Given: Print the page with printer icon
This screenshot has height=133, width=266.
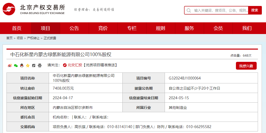Looking at the screenshot, I should pyautogui.click(x=40, y=65).
